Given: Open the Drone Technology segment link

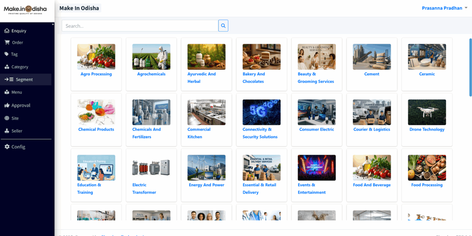Looking at the screenshot, I should [427, 129].
